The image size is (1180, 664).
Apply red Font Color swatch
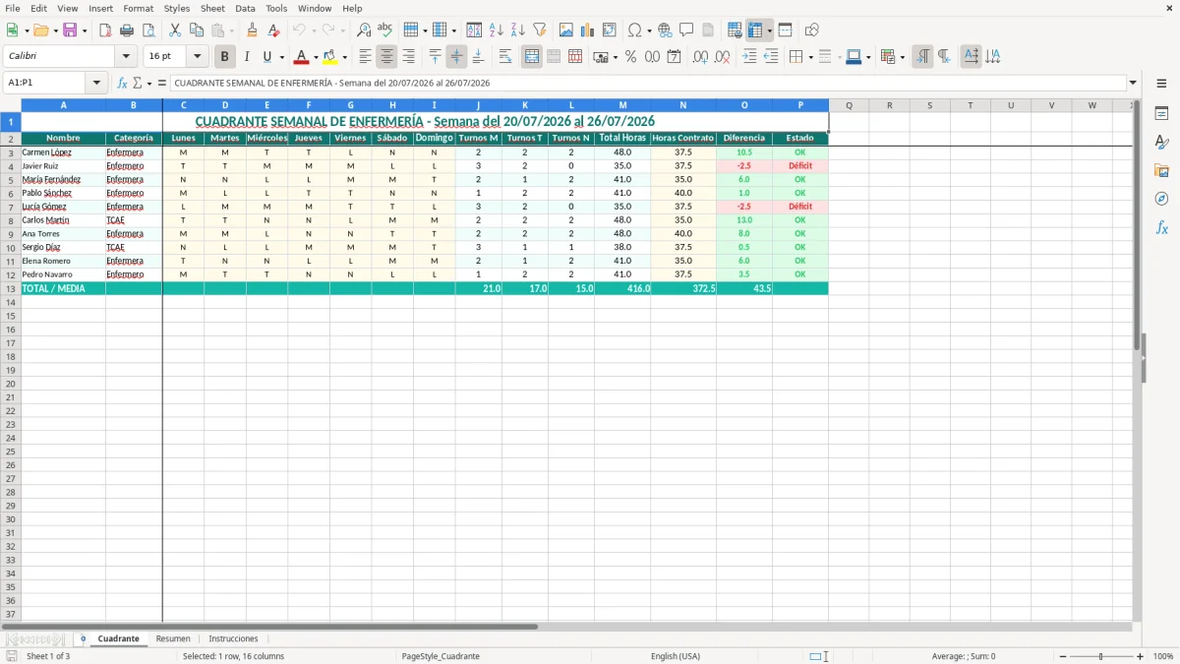(301, 57)
